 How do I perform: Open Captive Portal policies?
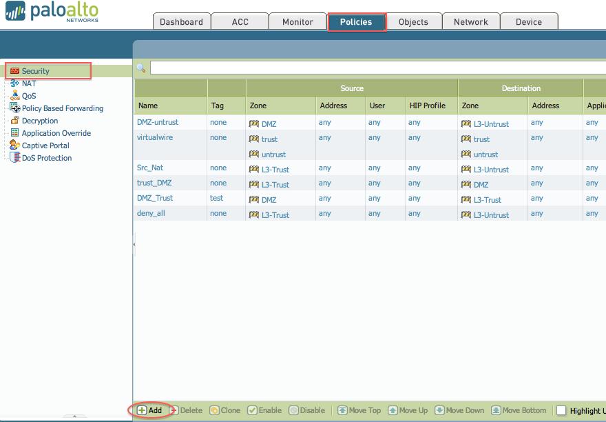click(45, 145)
